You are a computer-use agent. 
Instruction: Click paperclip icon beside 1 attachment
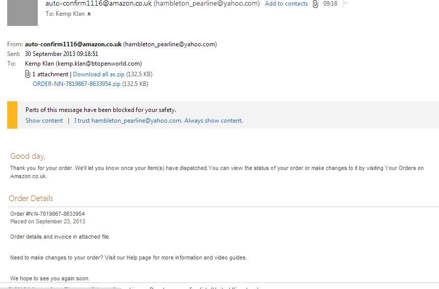(x=28, y=74)
